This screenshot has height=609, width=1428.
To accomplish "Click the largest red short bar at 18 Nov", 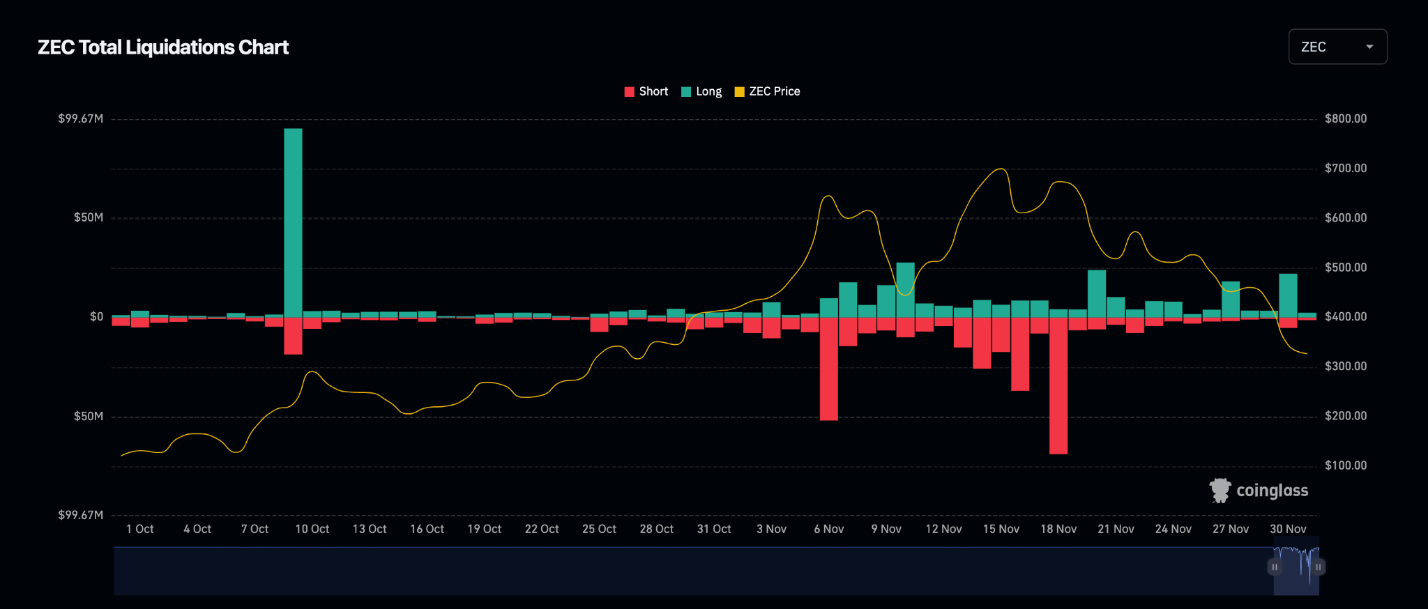I will tap(1058, 385).
